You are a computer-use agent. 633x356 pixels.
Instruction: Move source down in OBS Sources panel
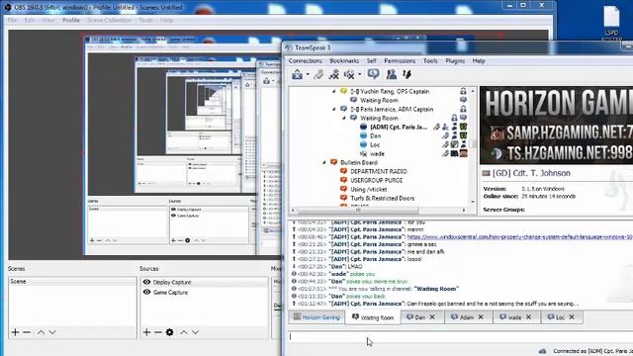point(196,332)
